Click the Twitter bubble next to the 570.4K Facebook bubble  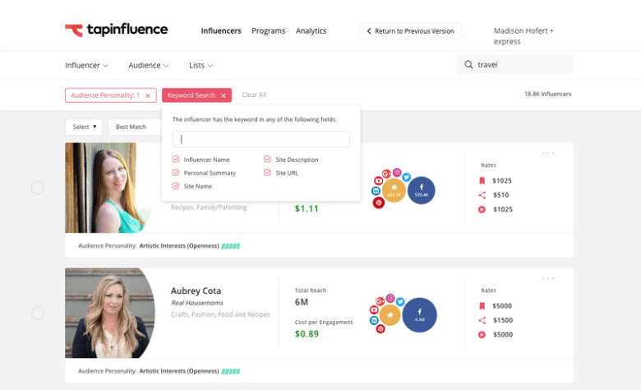coord(406,177)
